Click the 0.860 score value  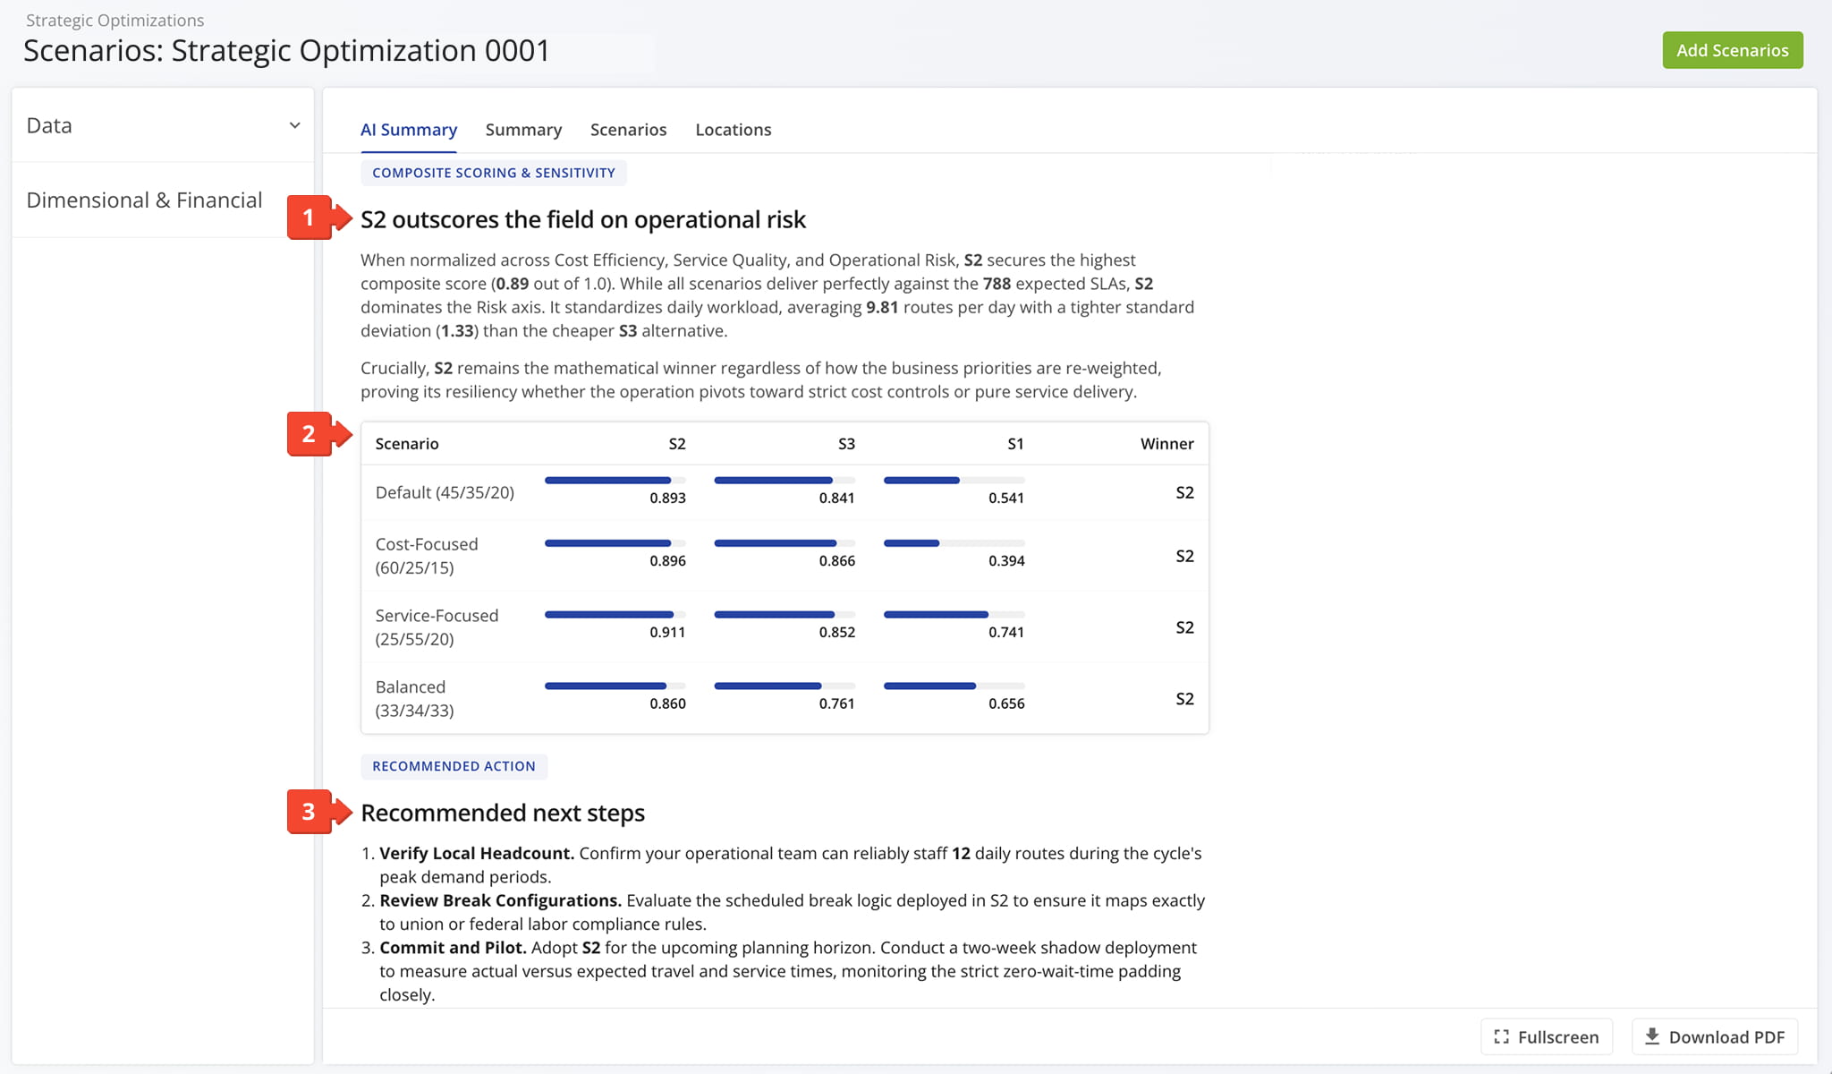[x=667, y=704]
